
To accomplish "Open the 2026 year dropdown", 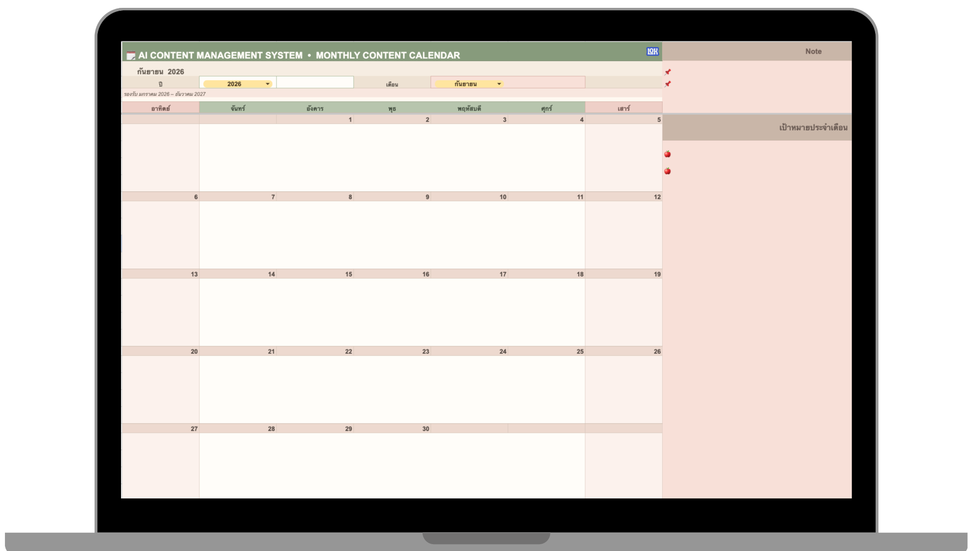I will (x=238, y=84).
